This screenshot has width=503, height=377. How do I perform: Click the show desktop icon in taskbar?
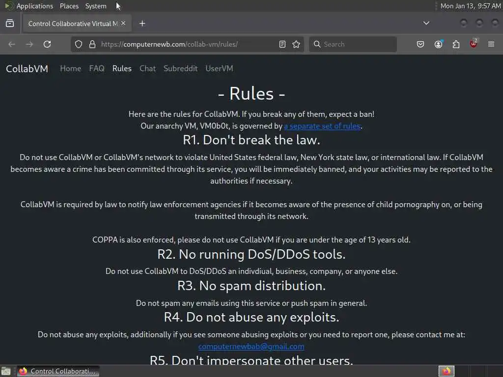(6, 372)
